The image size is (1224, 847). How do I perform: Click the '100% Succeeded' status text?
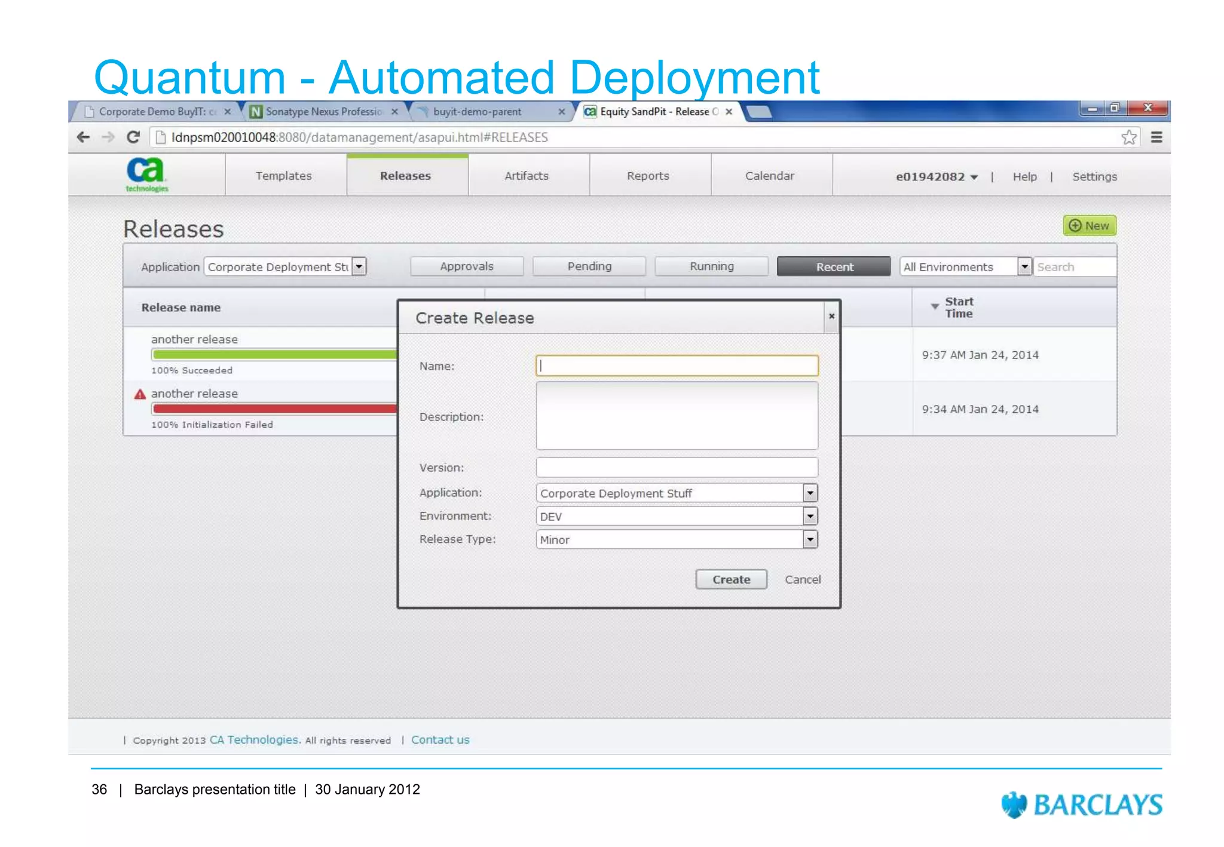pos(191,370)
